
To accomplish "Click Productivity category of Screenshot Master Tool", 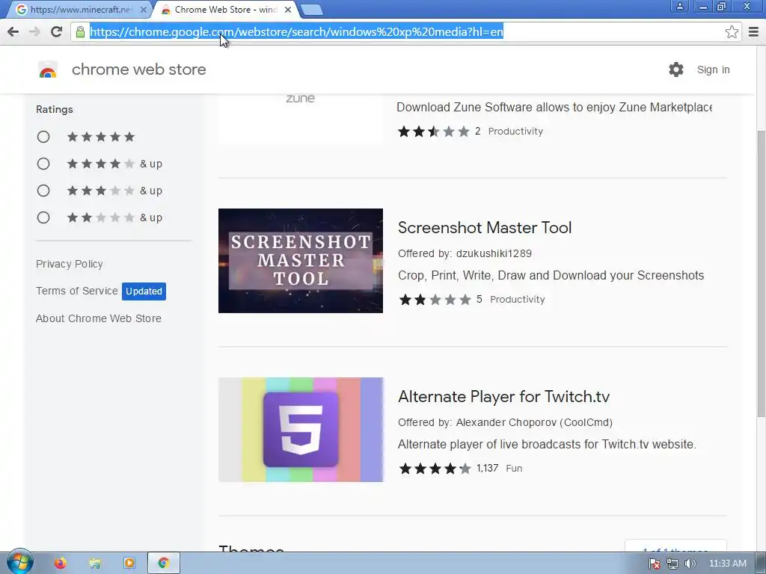I will click(518, 299).
